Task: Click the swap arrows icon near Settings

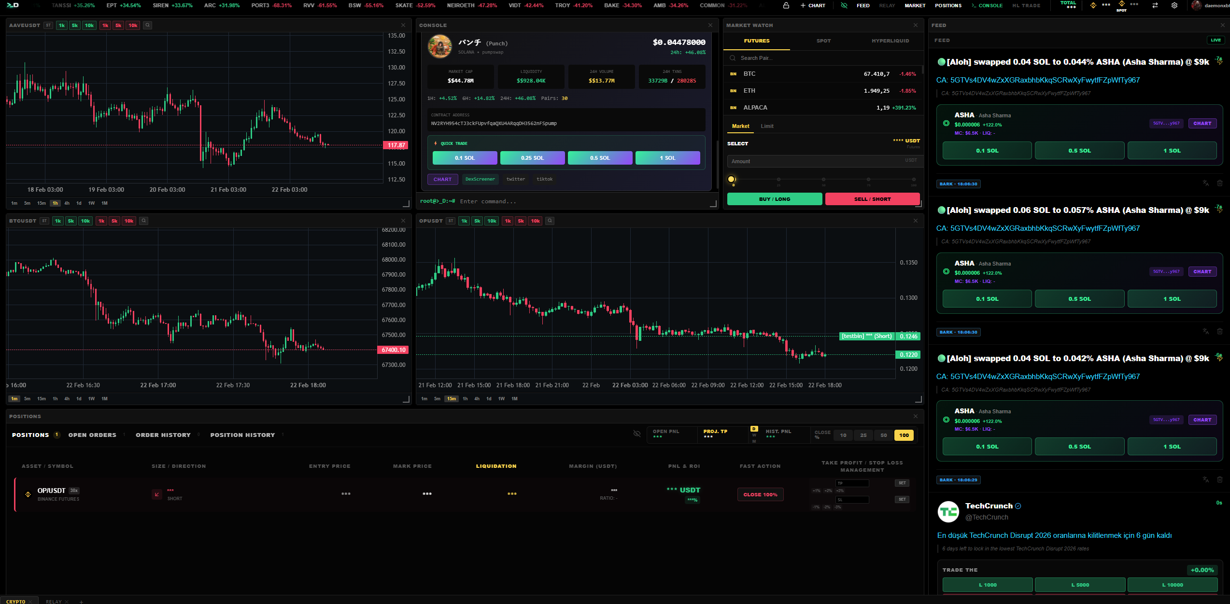Action: pyautogui.click(x=1154, y=5)
